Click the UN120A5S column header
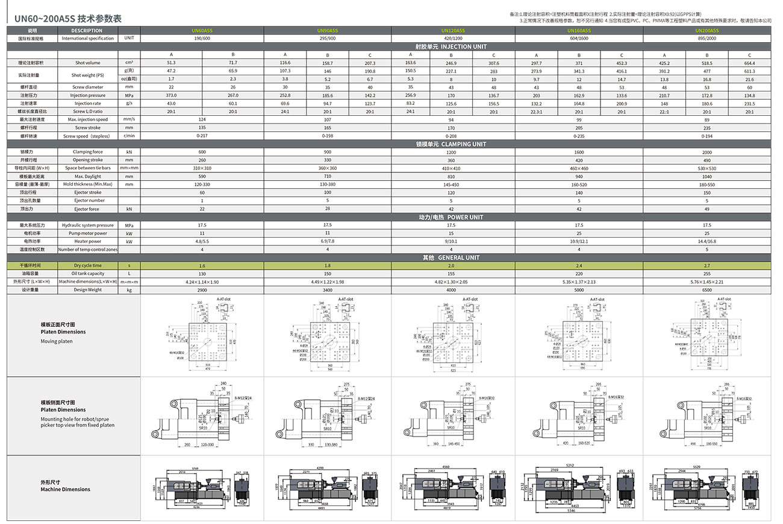This screenshot has height=524, width=783. click(453, 30)
